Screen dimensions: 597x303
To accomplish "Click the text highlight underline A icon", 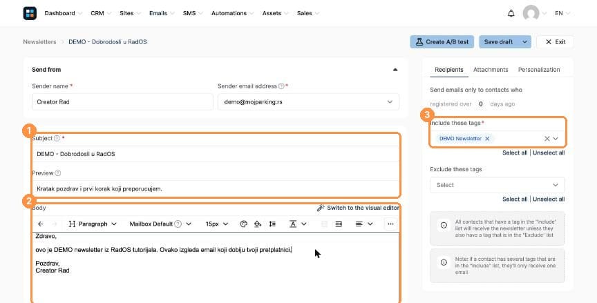I will pyautogui.click(x=293, y=224).
